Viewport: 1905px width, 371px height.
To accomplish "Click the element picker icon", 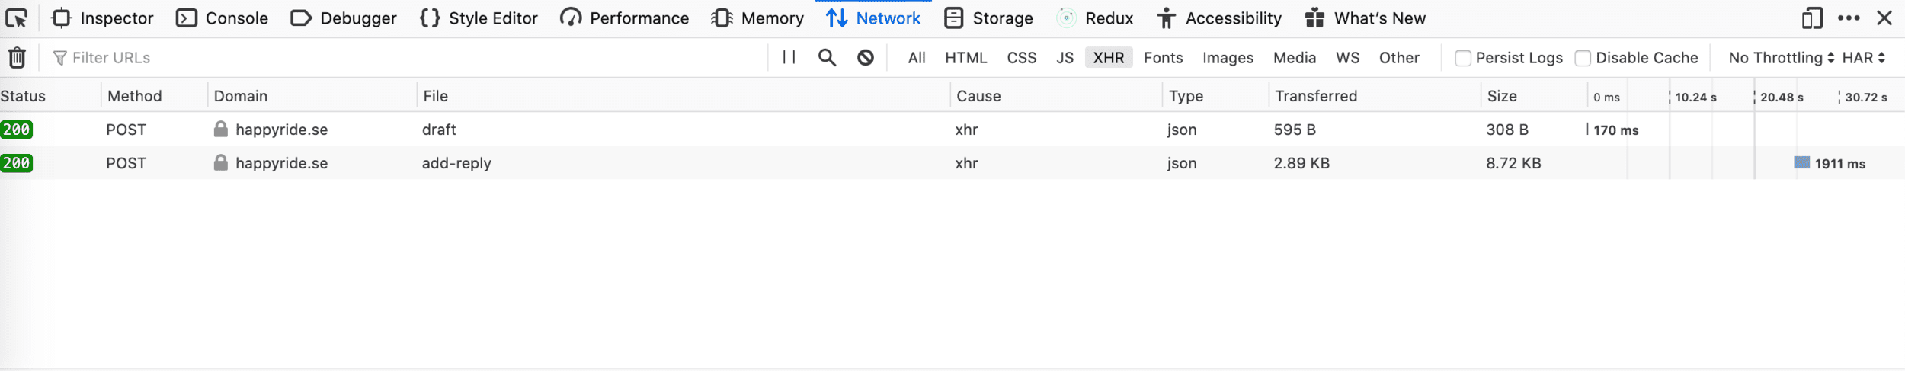I will [16, 18].
